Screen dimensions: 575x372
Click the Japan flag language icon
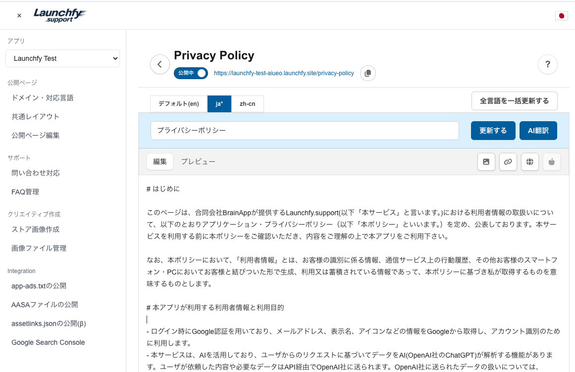561,16
